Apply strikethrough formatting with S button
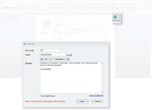The image size is (152, 110). coord(46,59)
